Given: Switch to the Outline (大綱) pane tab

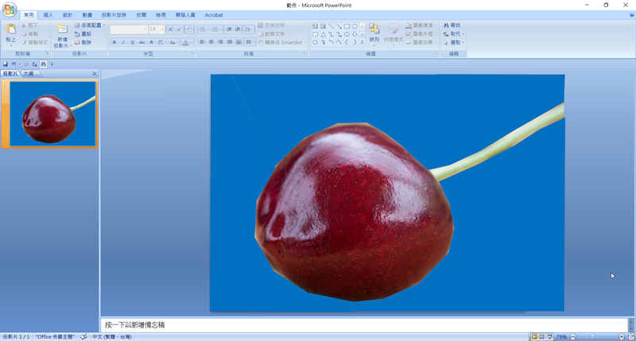Looking at the screenshot, I should coord(28,73).
